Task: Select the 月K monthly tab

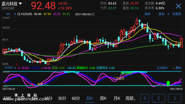Action: [x=117, y=98]
